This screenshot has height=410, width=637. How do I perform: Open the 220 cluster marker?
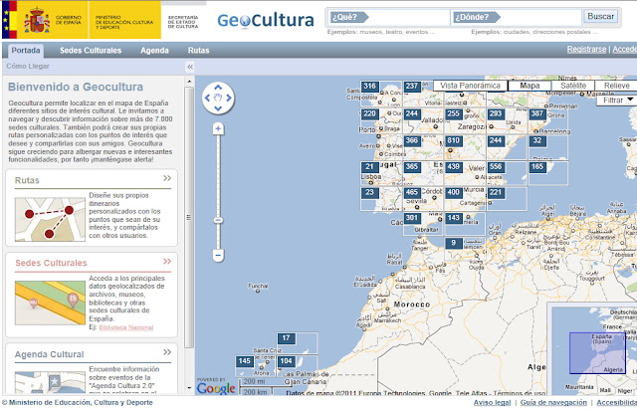[369, 113]
